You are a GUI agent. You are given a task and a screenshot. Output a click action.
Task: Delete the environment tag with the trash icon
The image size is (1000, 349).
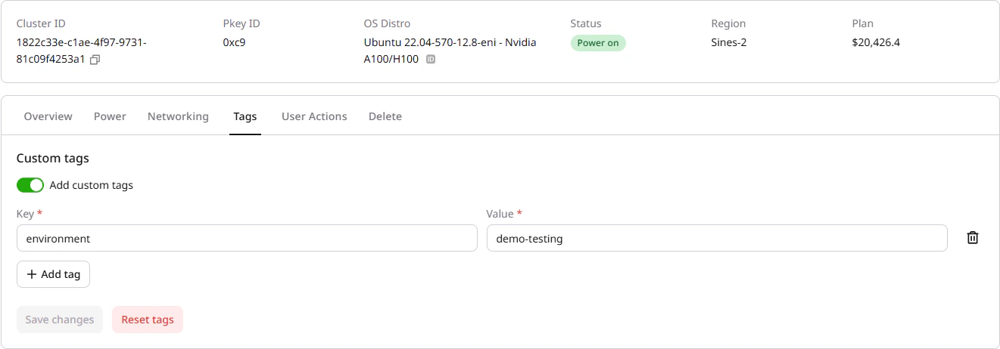973,238
